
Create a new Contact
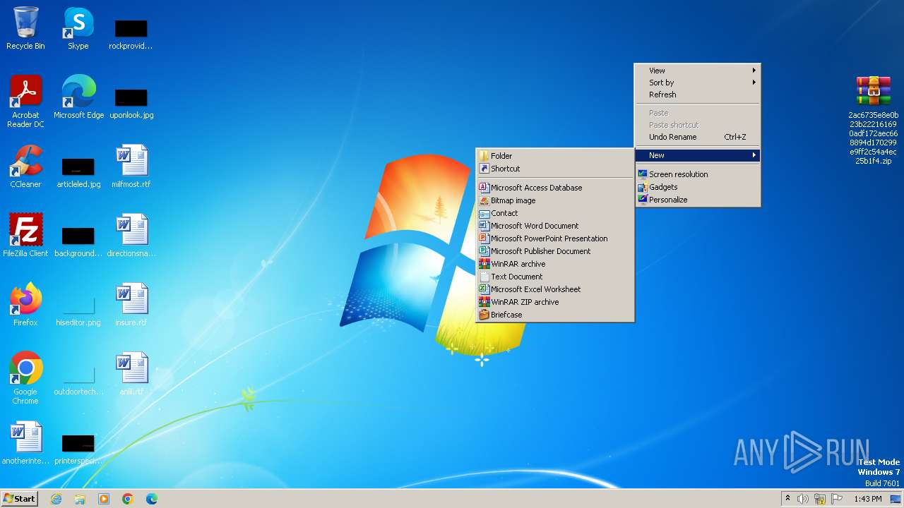pos(555,213)
